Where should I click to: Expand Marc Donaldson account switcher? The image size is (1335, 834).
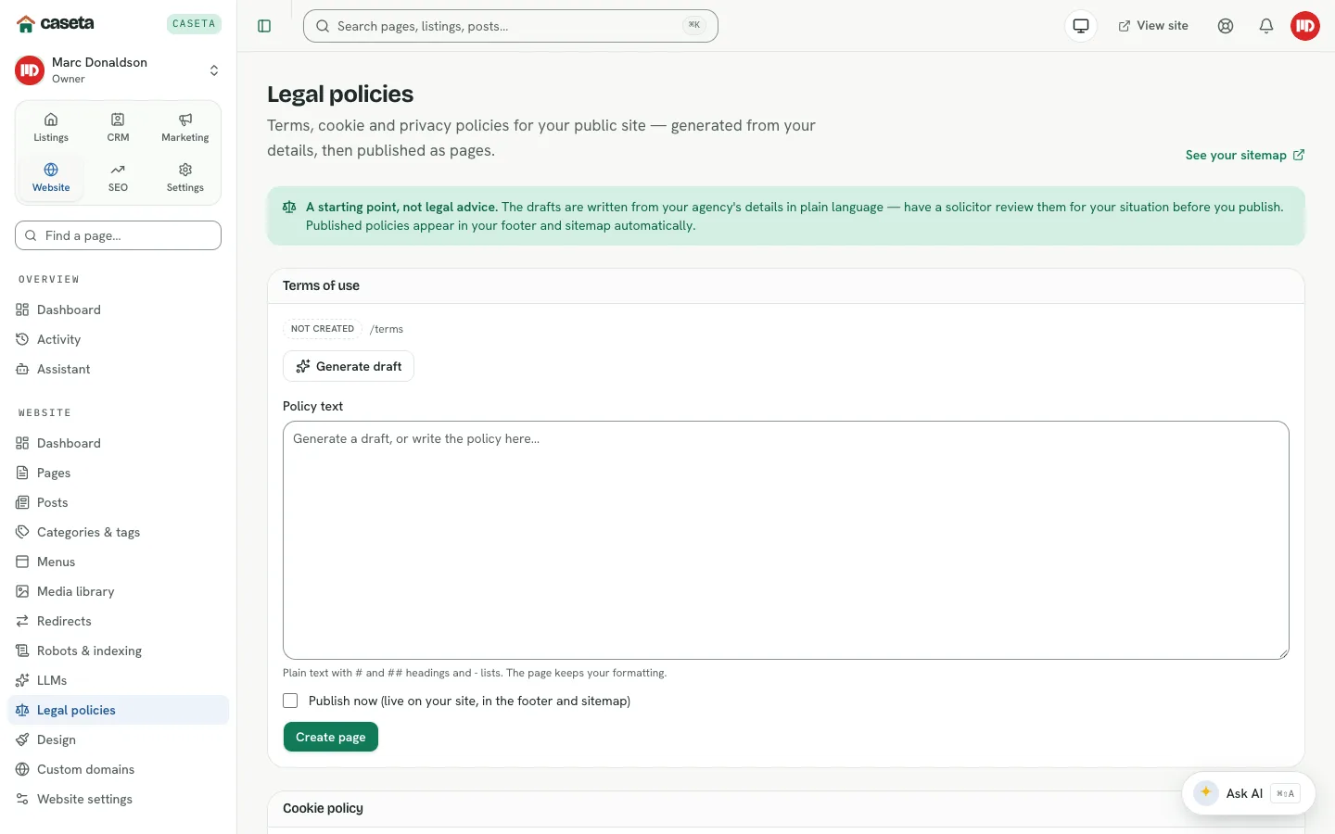point(118,70)
